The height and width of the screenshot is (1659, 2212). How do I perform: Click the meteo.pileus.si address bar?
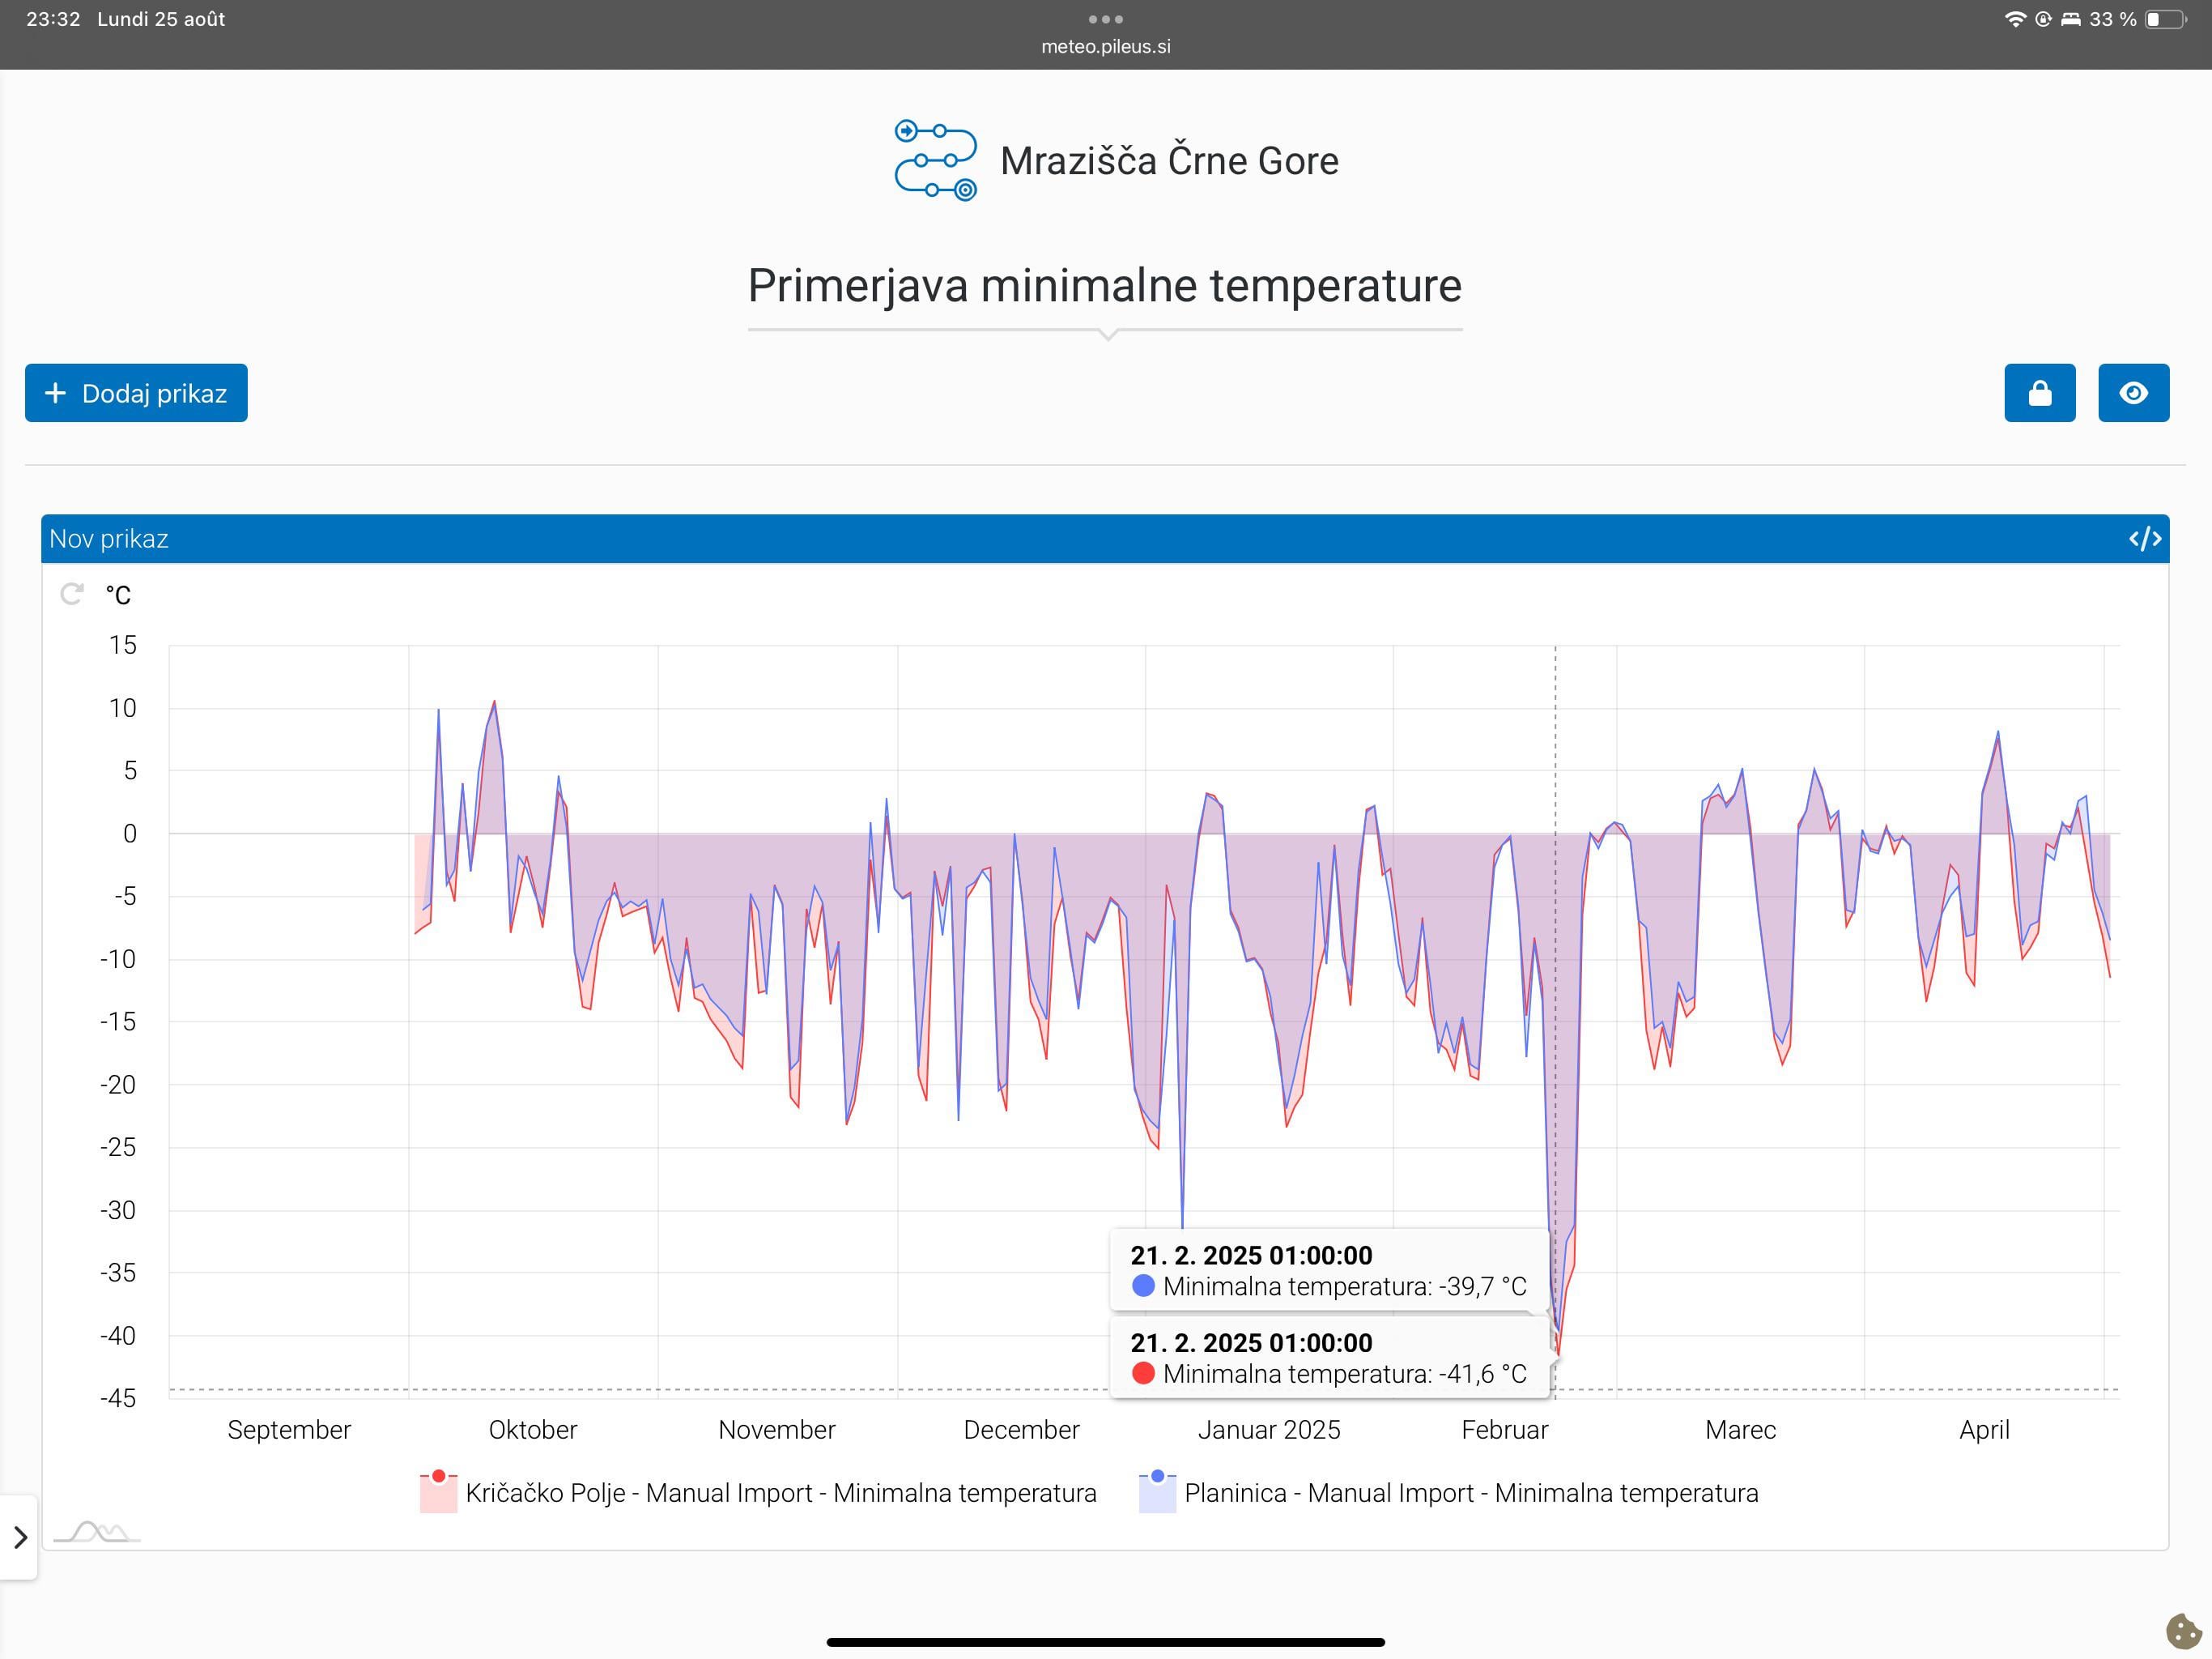1105,47
